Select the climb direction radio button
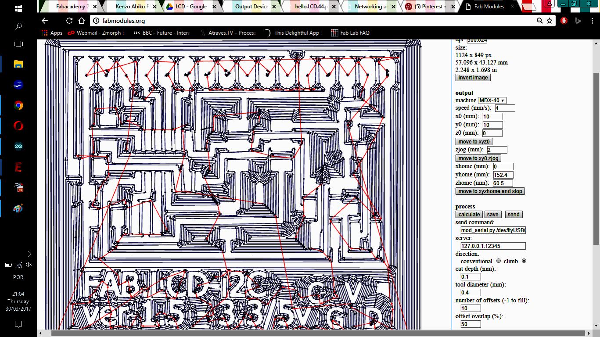 524,261
